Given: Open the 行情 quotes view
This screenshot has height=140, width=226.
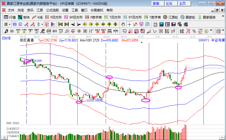Looking at the screenshot, I should tap(10, 17).
